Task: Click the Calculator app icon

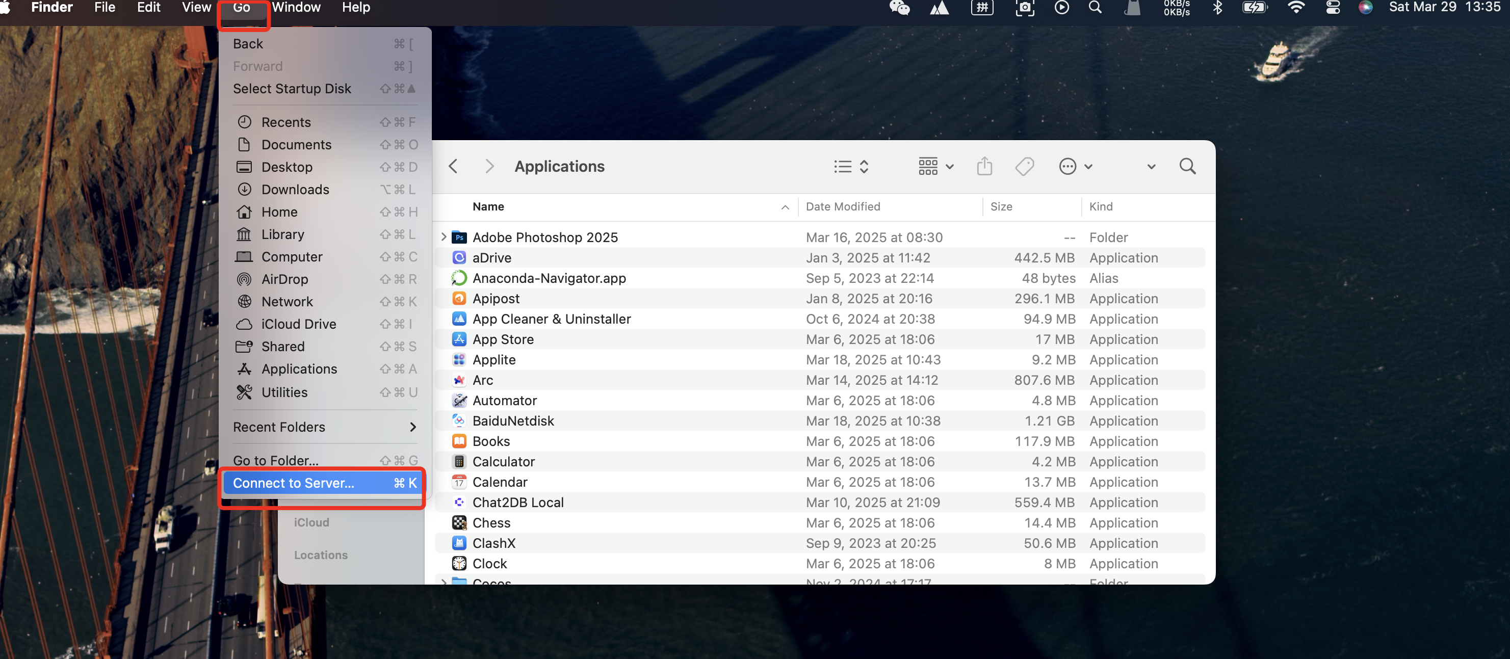Action: click(x=459, y=462)
